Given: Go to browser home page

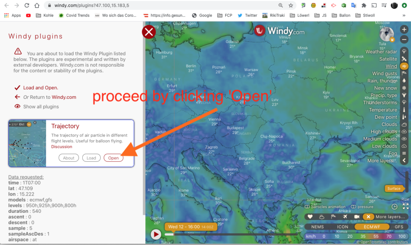Looking at the screenshot, I should [x=37, y=5].
